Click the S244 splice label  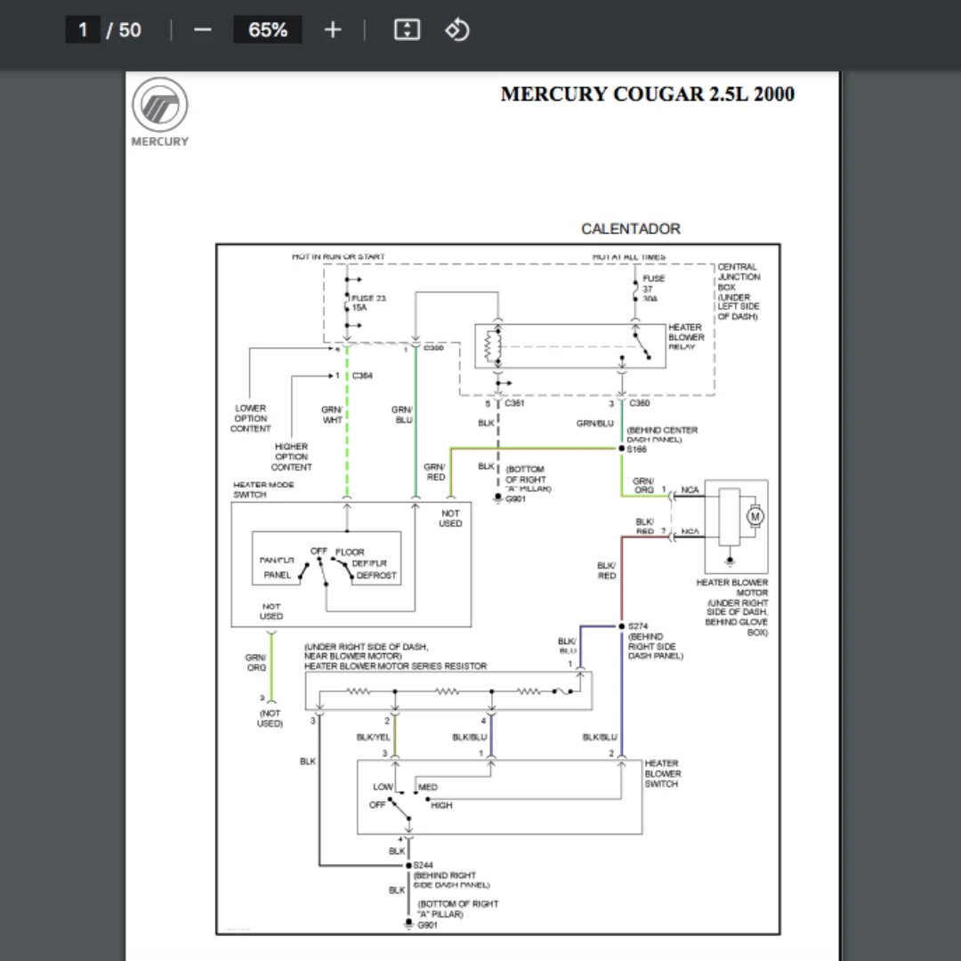[x=423, y=865]
